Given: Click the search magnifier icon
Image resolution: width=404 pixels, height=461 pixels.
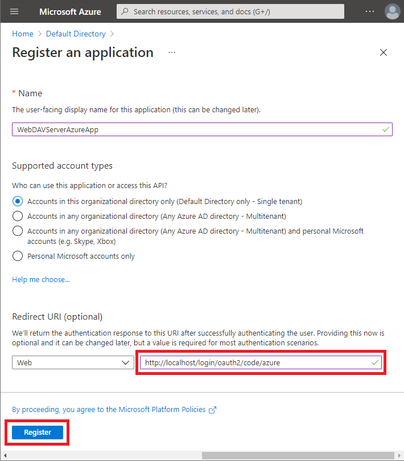Looking at the screenshot, I should (x=125, y=11).
